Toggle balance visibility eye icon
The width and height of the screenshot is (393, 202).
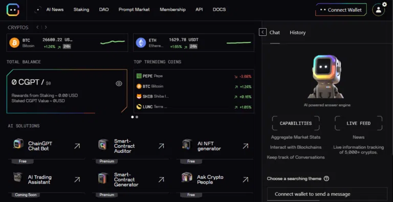point(119,83)
